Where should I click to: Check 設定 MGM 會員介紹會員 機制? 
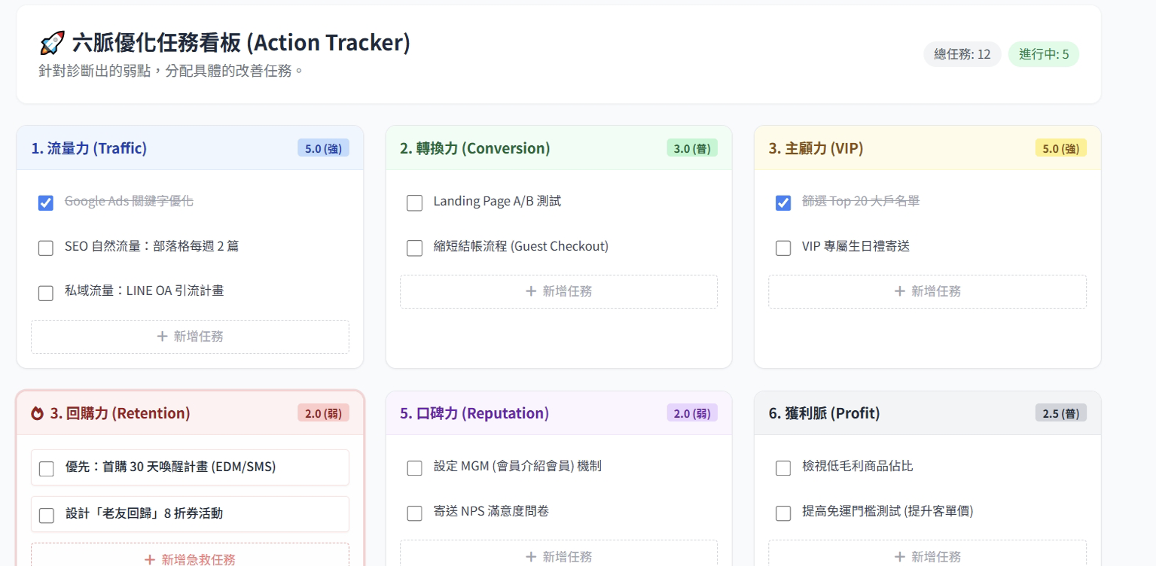tap(414, 468)
